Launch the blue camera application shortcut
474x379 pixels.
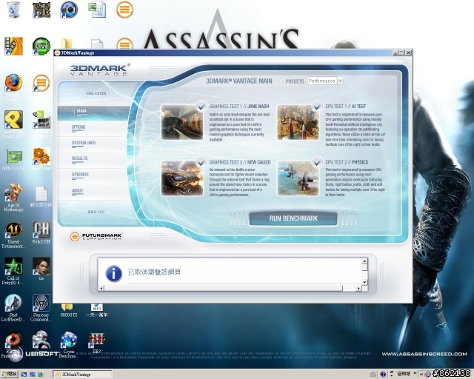click(69, 10)
